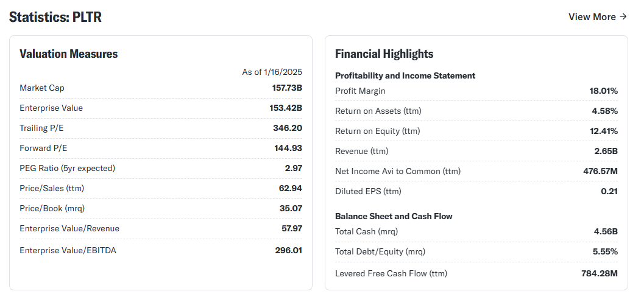The image size is (630, 294).
Task: Select the Market Cap label
Action: pos(42,88)
